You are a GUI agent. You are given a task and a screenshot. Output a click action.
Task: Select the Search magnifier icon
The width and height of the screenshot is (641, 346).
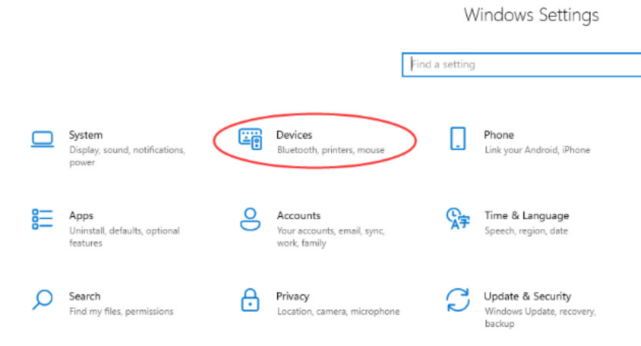click(43, 300)
